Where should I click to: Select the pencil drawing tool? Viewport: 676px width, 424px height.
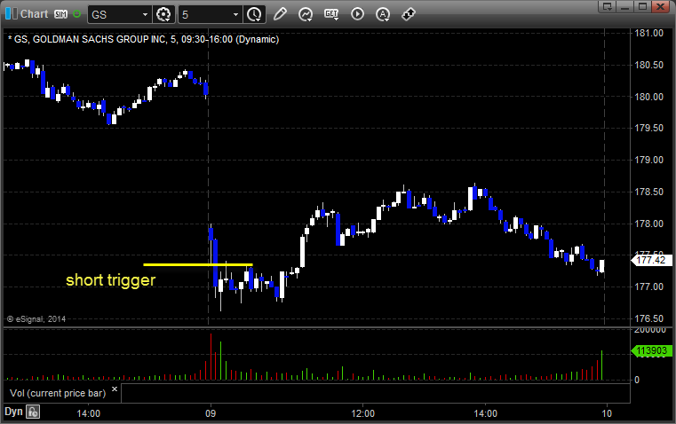click(x=280, y=14)
